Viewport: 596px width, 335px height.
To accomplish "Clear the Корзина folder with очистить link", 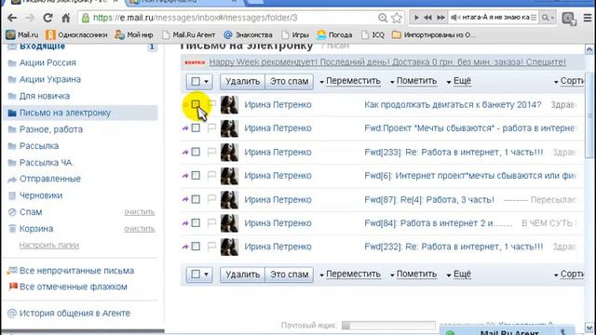I will [x=140, y=229].
